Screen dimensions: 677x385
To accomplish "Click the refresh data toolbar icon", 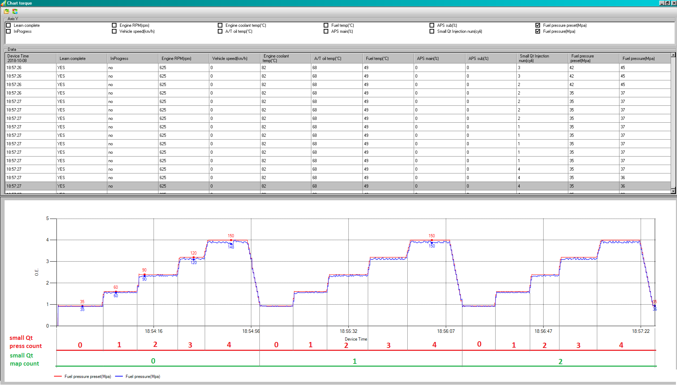I will [15, 11].
